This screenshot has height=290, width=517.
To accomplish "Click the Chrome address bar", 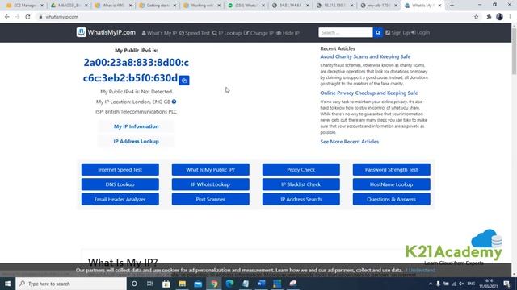I will click(254, 17).
